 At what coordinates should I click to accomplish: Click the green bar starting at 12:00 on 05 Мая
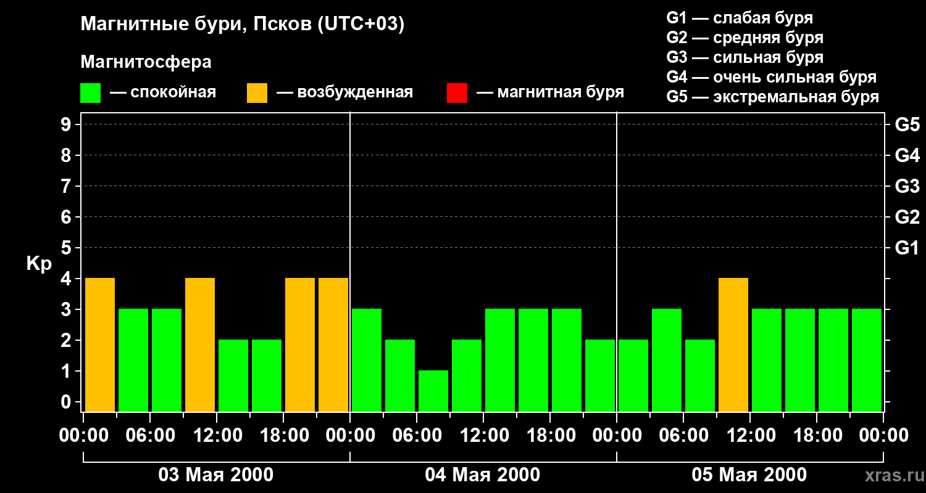tap(767, 360)
